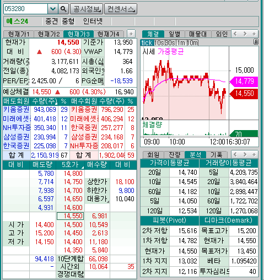Click left arrow beside 기록 tab
The width and height of the screenshot is (264, 280).
(x=235, y=154)
